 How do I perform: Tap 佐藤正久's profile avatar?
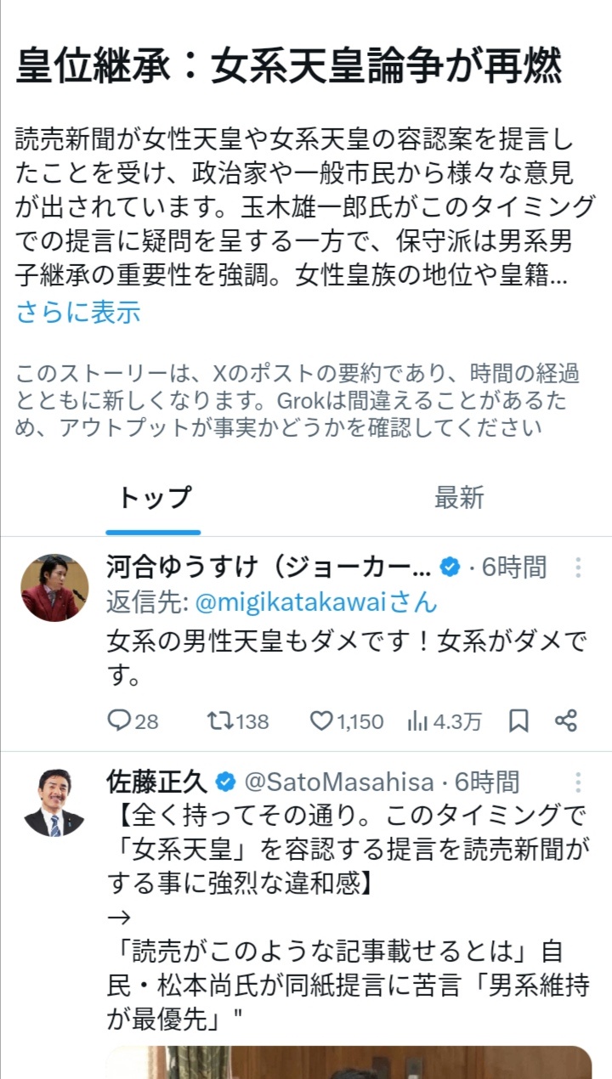54,803
